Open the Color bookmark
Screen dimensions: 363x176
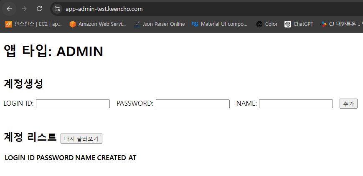tap(267, 24)
